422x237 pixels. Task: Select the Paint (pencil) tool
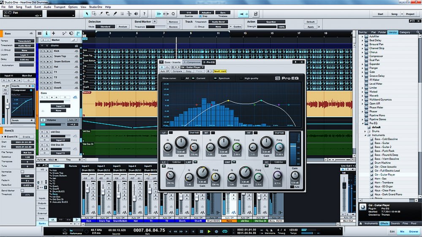pyautogui.click(x=115, y=14)
